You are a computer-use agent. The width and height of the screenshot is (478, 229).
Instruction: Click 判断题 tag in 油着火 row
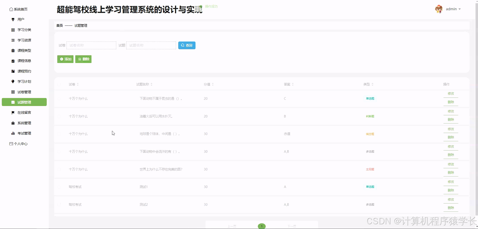coord(370,116)
